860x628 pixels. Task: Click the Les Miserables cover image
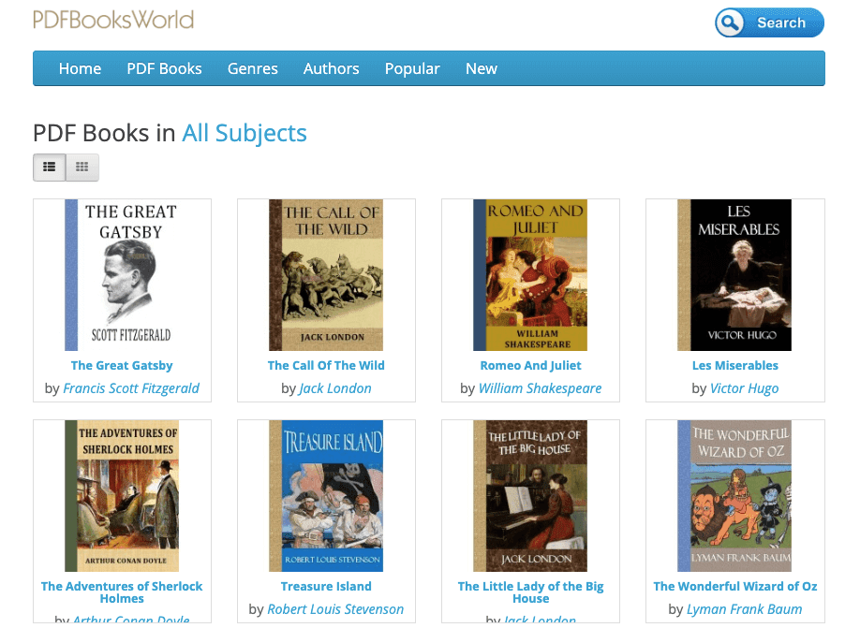[734, 273]
